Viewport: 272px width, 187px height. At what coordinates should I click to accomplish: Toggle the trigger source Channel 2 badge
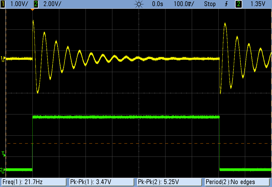click(238, 4)
